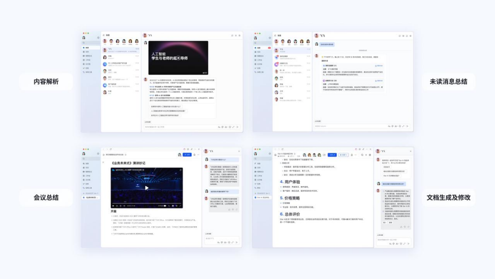Click heading 4. 用户体验 in document

click(x=290, y=182)
